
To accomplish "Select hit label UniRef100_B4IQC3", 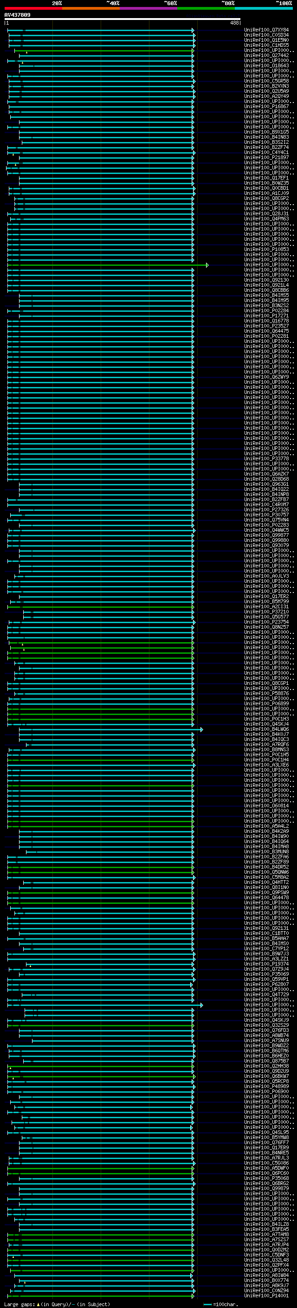I will [x=266, y=739].
